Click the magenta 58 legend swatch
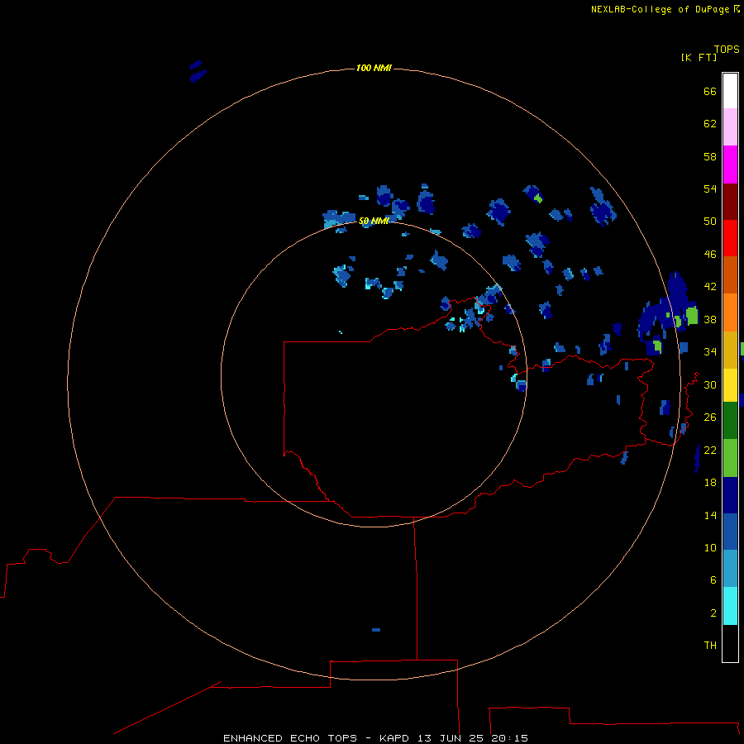 (730, 165)
